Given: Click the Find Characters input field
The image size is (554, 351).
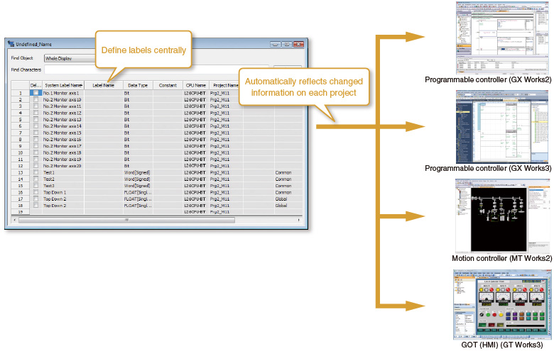Looking at the screenshot, I should (x=156, y=69).
